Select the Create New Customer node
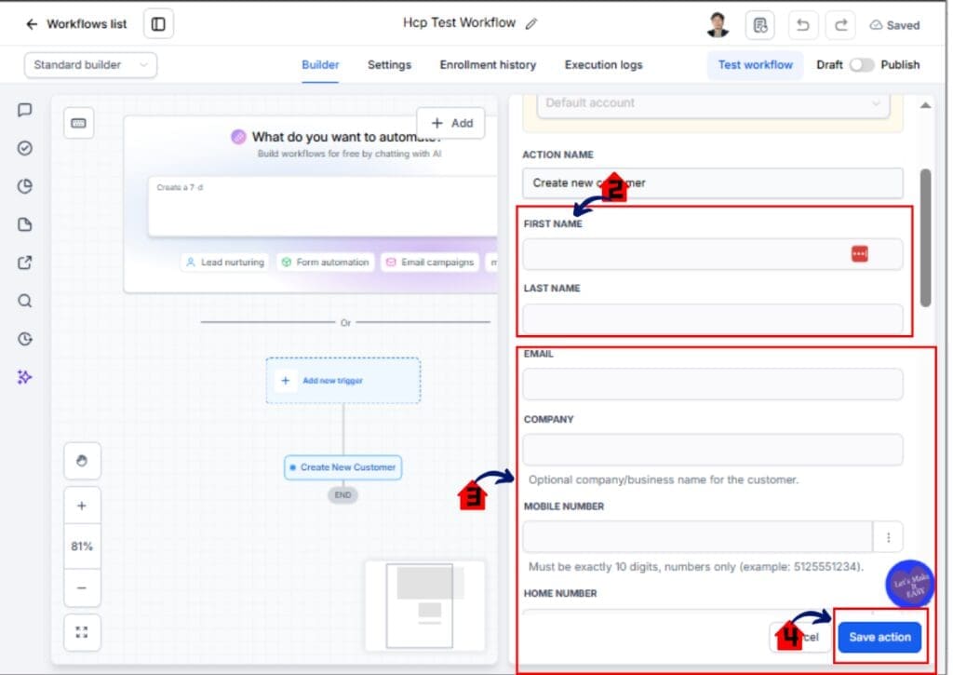The height and width of the screenshot is (675, 953). (x=342, y=467)
